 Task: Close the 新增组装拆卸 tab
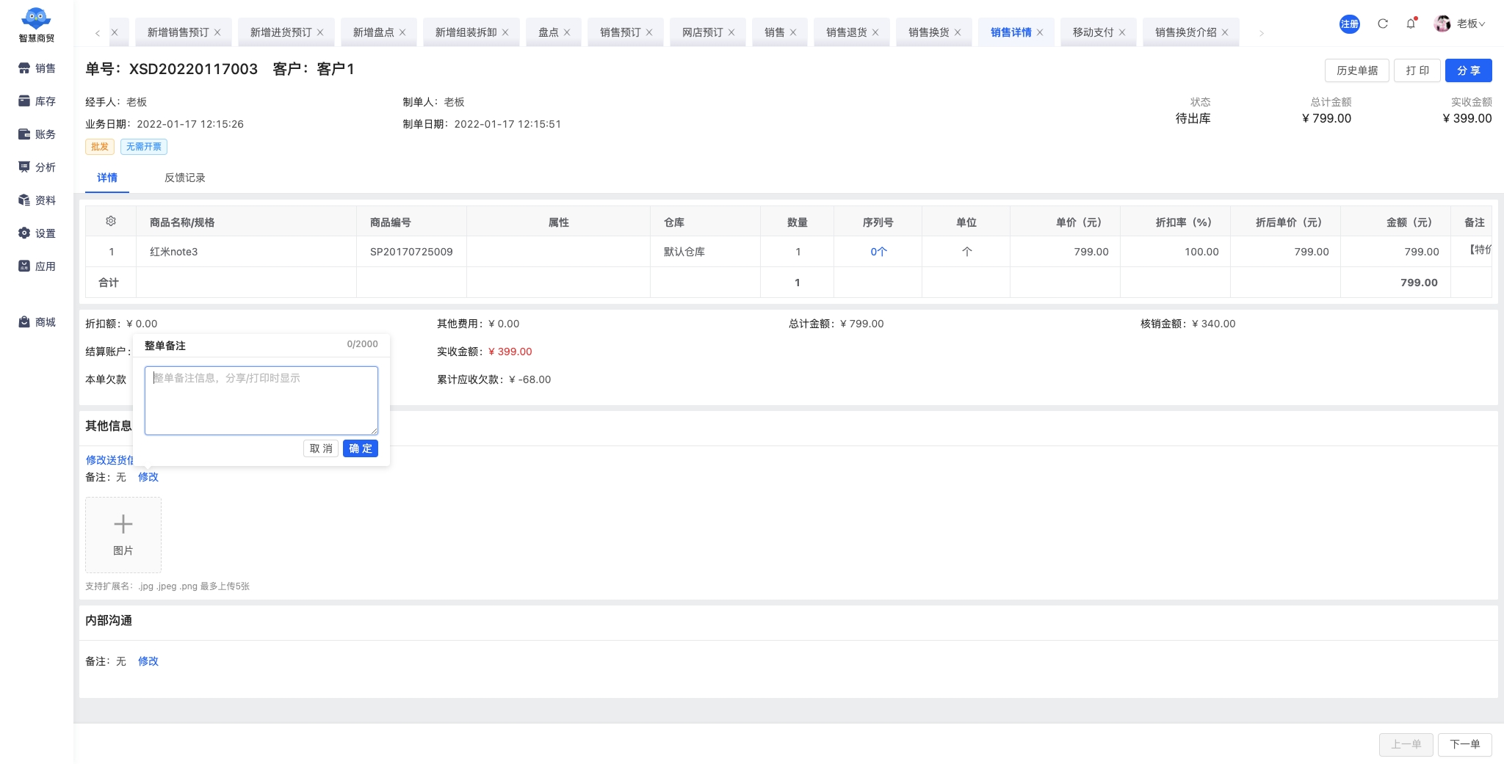click(x=505, y=32)
